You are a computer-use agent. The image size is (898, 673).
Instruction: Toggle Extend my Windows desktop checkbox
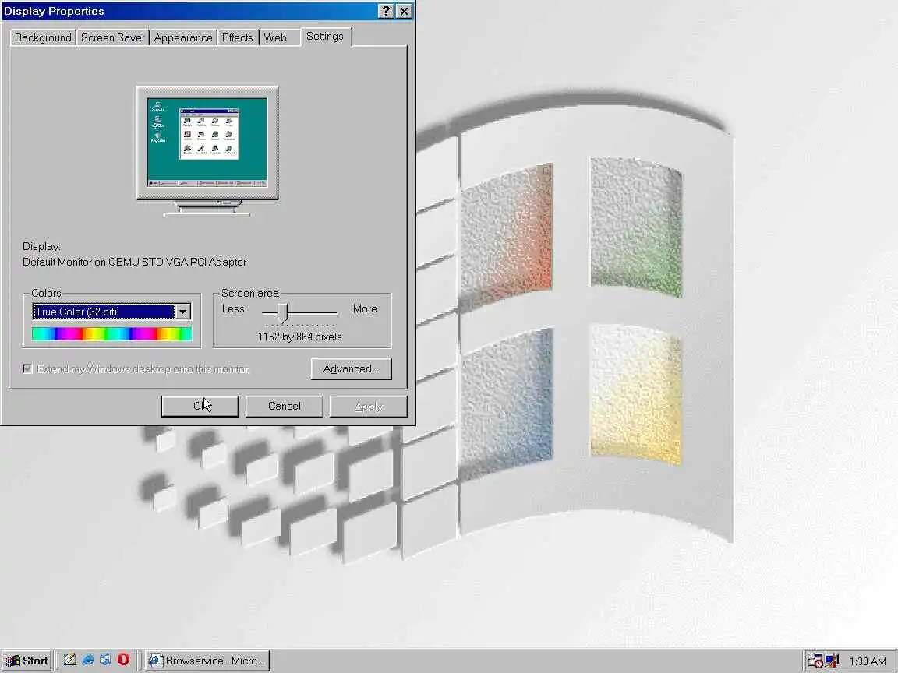pyautogui.click(x=27, y=368)
